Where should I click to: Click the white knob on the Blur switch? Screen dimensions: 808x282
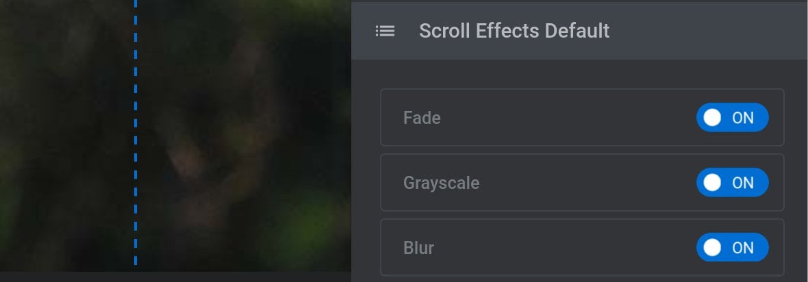click(x=712, y=248)
